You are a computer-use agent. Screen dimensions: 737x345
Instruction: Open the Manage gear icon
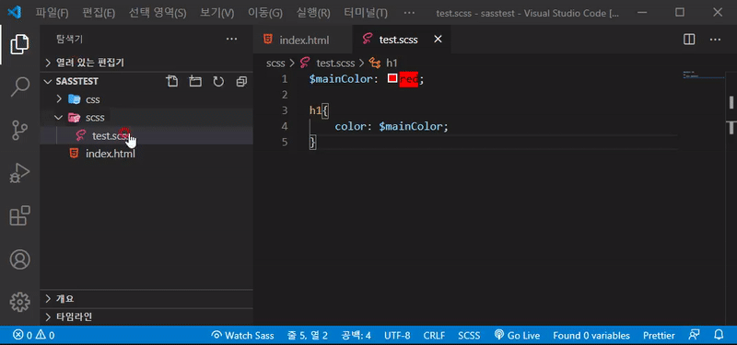pos(19,303)
